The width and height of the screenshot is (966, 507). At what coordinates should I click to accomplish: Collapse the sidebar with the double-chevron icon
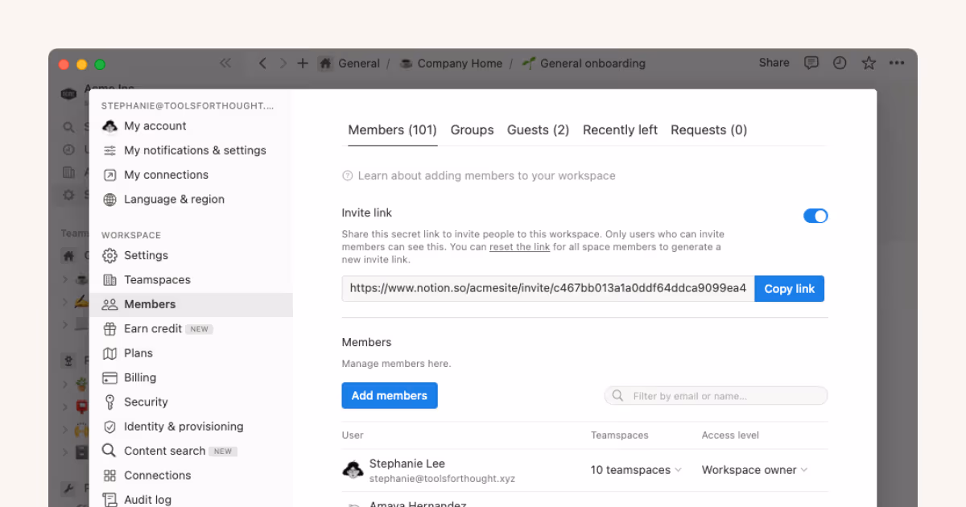click(225, 62)
